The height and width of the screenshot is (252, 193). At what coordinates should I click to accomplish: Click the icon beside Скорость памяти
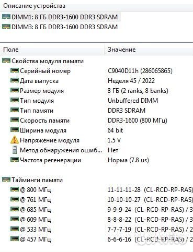[x=15, y=120]
